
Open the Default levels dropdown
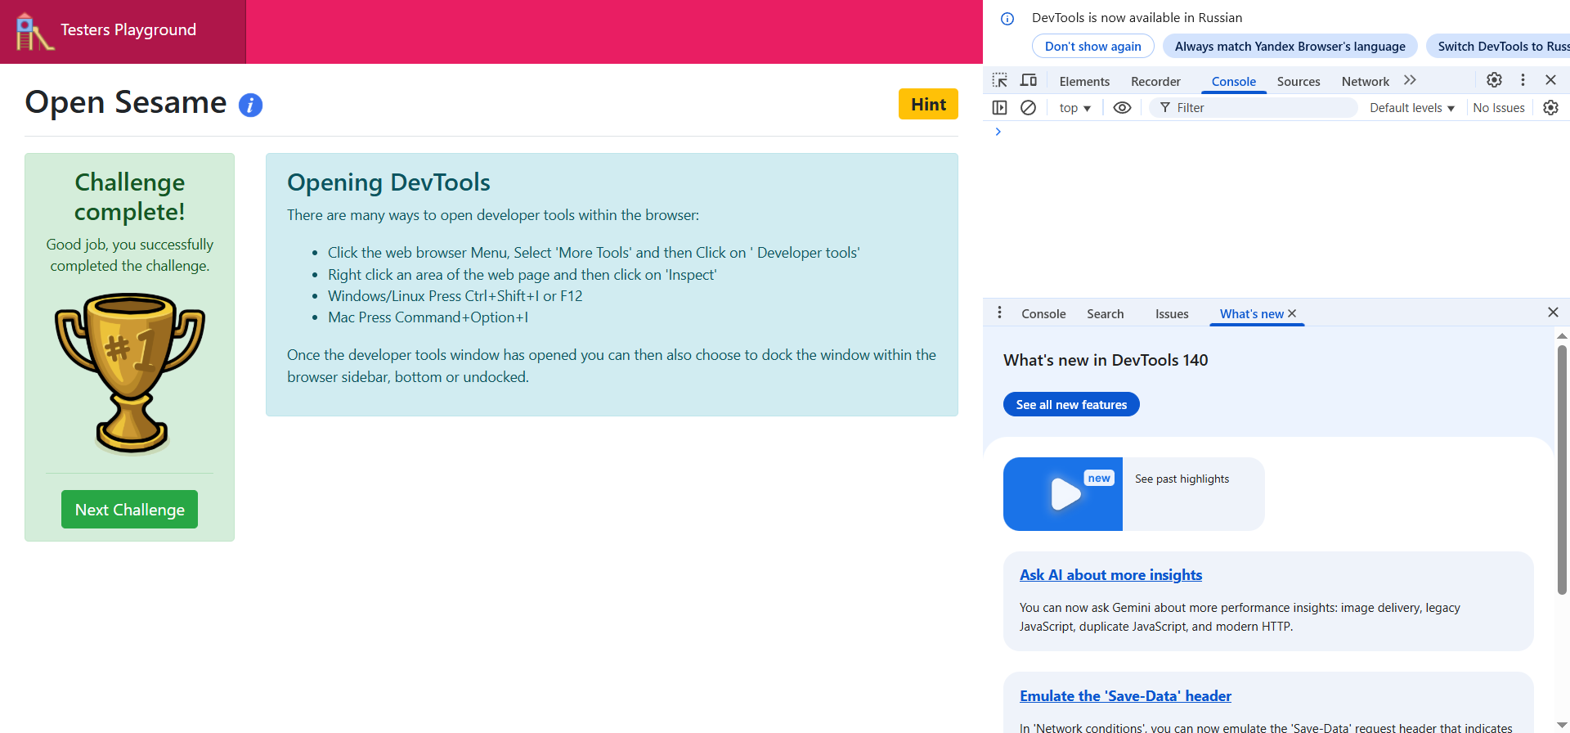click(x=1412, y=108)
